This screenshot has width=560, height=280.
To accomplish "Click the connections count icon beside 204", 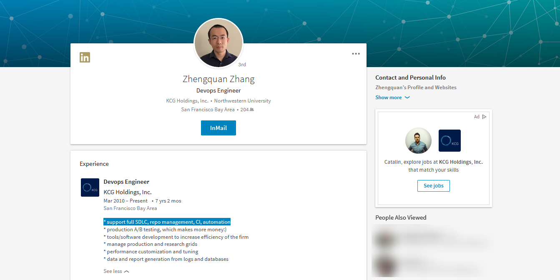I will coord(252,110).
